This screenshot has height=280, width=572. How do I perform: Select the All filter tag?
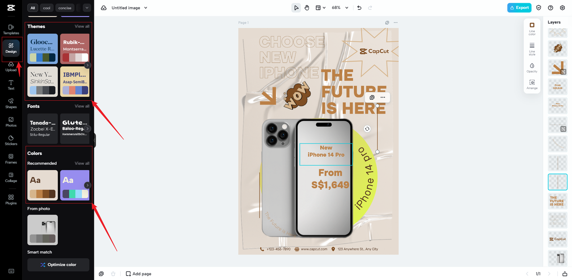coord(33,8)
